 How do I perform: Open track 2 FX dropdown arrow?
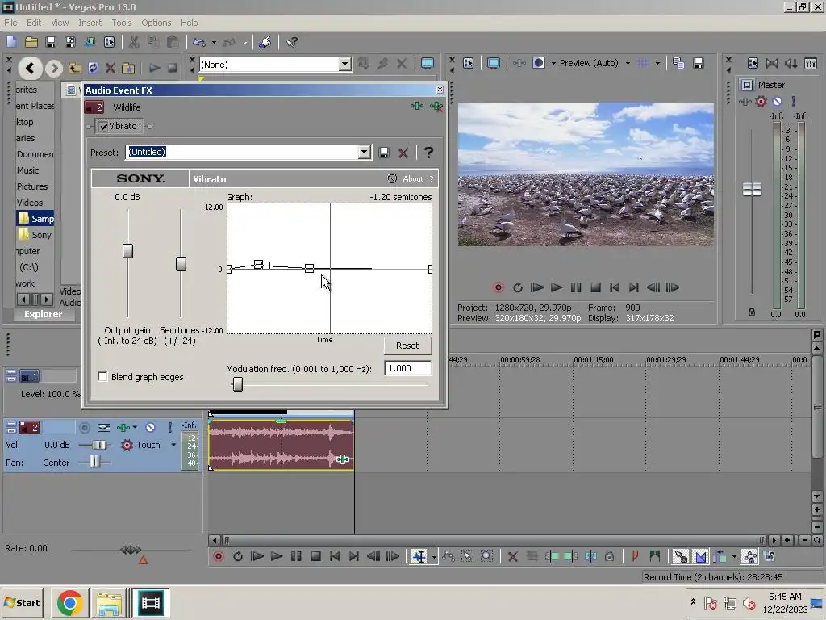136,428
